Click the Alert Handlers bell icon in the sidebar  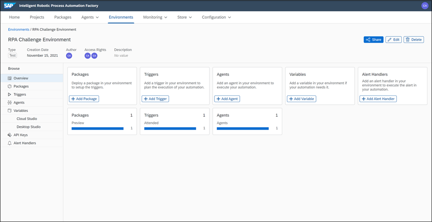pos(10,143)
